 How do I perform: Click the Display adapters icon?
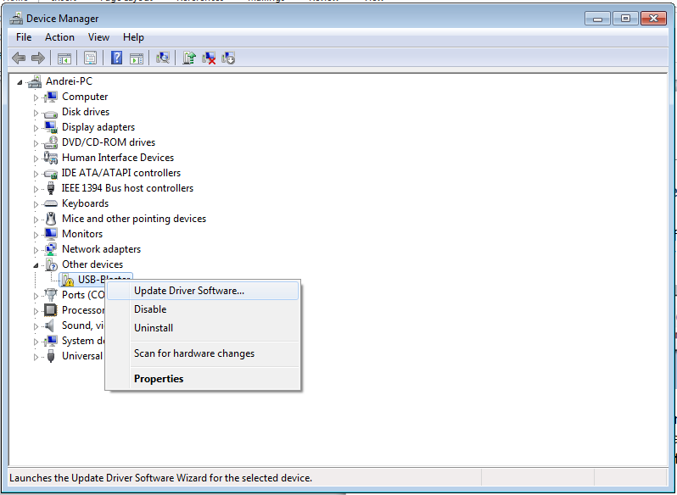51,127
